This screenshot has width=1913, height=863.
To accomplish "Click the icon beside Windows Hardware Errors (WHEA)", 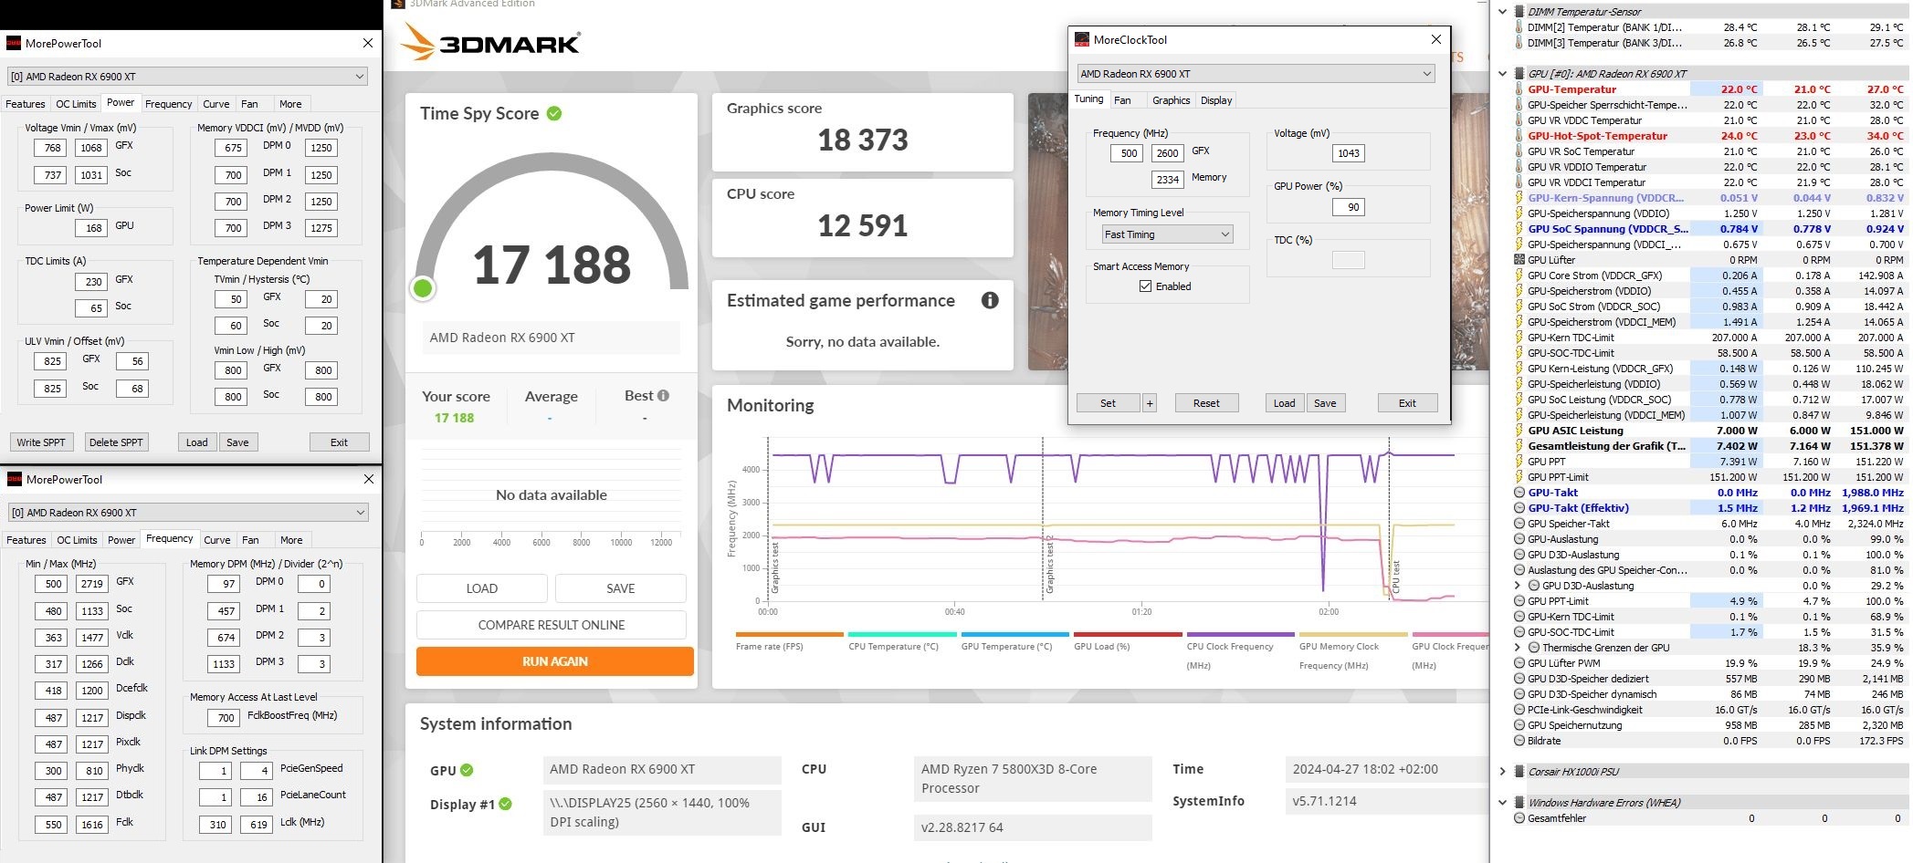I will pyautogui.click(x=1519, y=803).
